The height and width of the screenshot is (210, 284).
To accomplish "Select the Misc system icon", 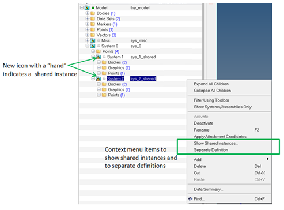I will [x=93, y=40].
